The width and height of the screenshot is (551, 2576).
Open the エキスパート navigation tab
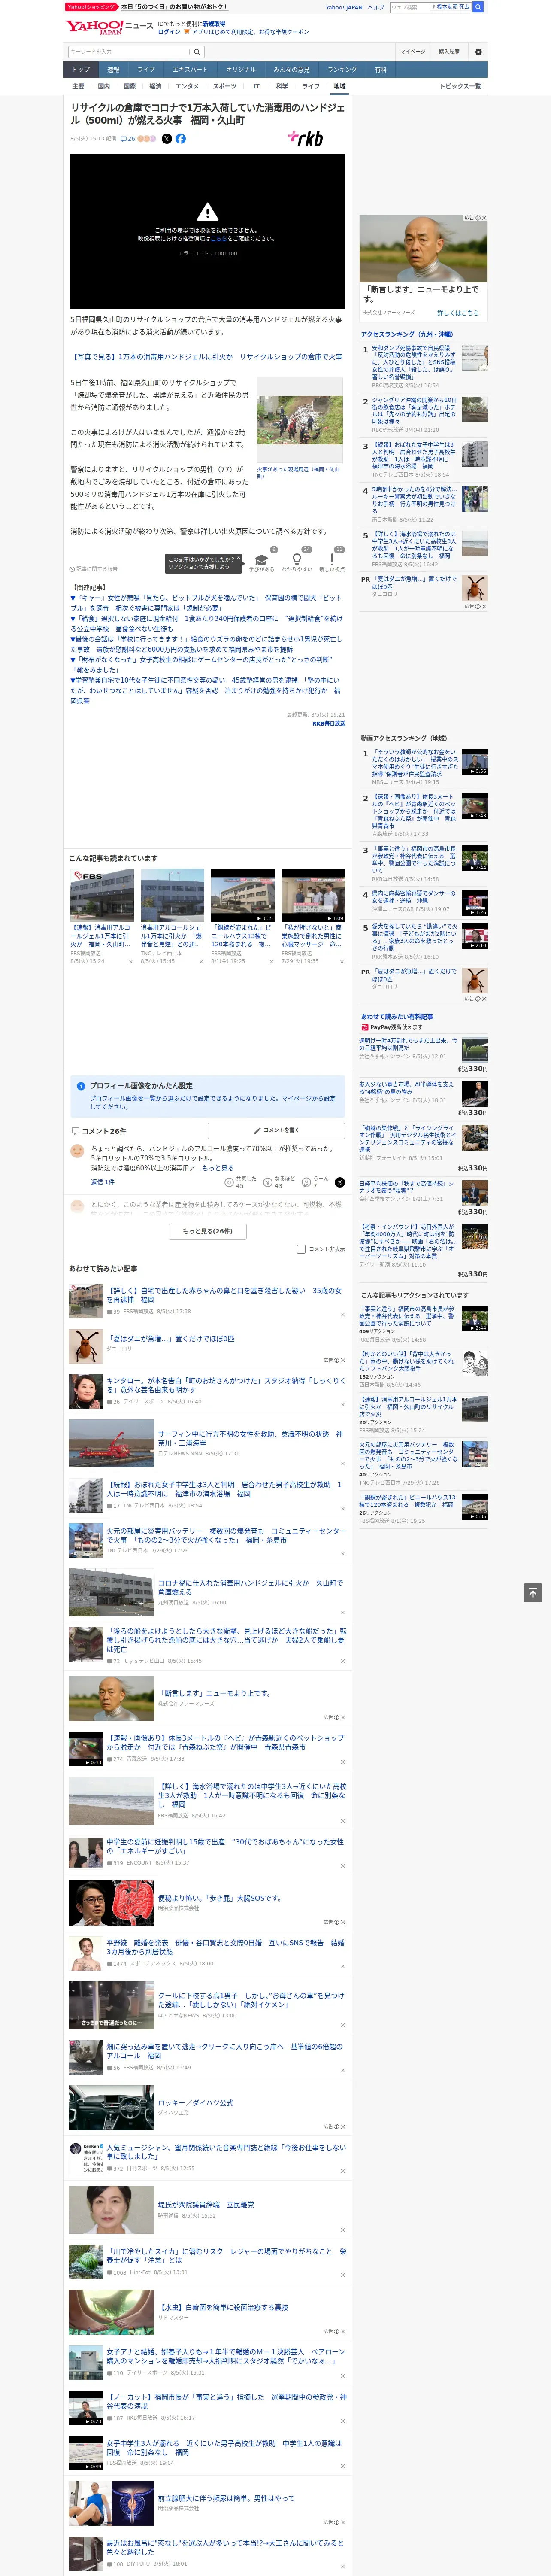(x=190, y=69)
